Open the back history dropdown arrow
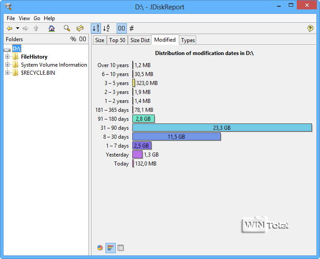The height and width of the screenshot is (259, 320). tap(17, 29)
